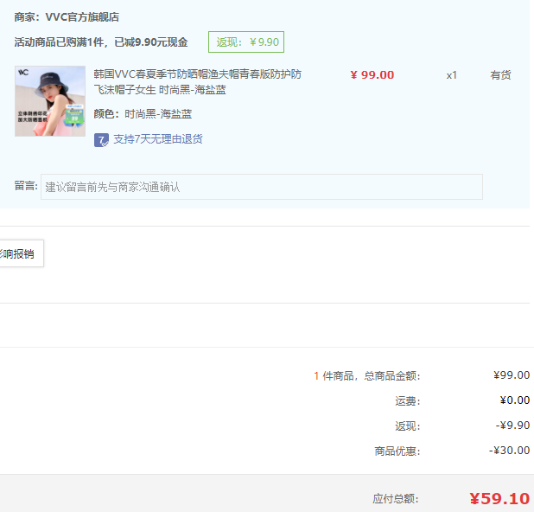Open the 韩国VVC春夏季节防晒帽 product title link
This screenshot has height=512, width=534.
click(198, 82)
